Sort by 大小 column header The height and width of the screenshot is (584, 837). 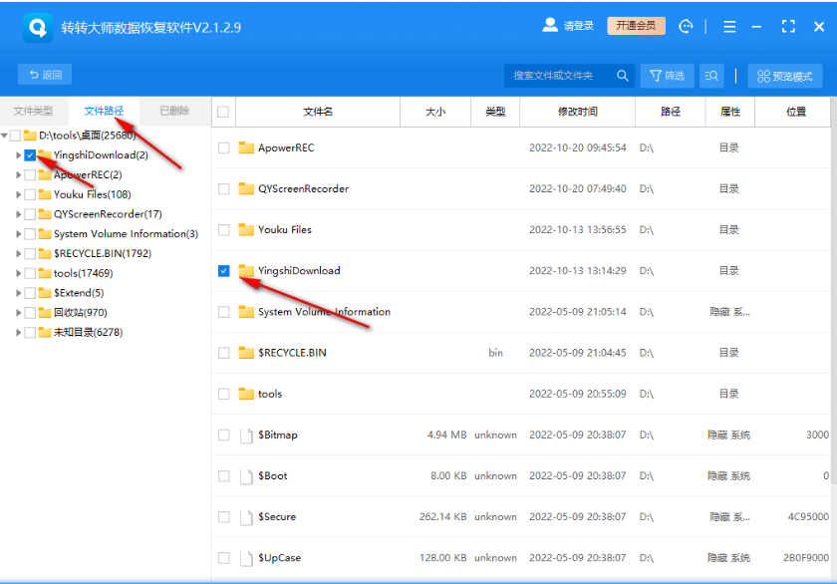pos(435,112)
